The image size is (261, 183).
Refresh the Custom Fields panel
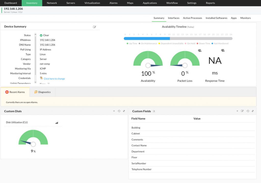tap(247, 111)
